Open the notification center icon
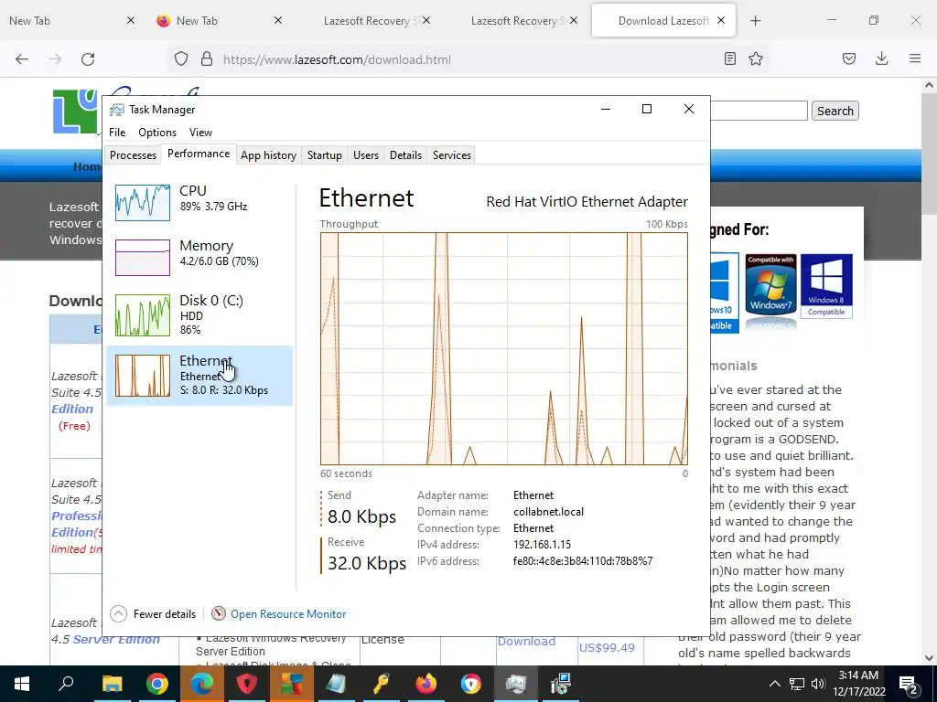 pyautogui.click(x=909, y=684)
